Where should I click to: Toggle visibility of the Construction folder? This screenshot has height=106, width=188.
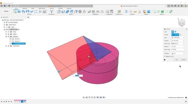coord(9,46)
